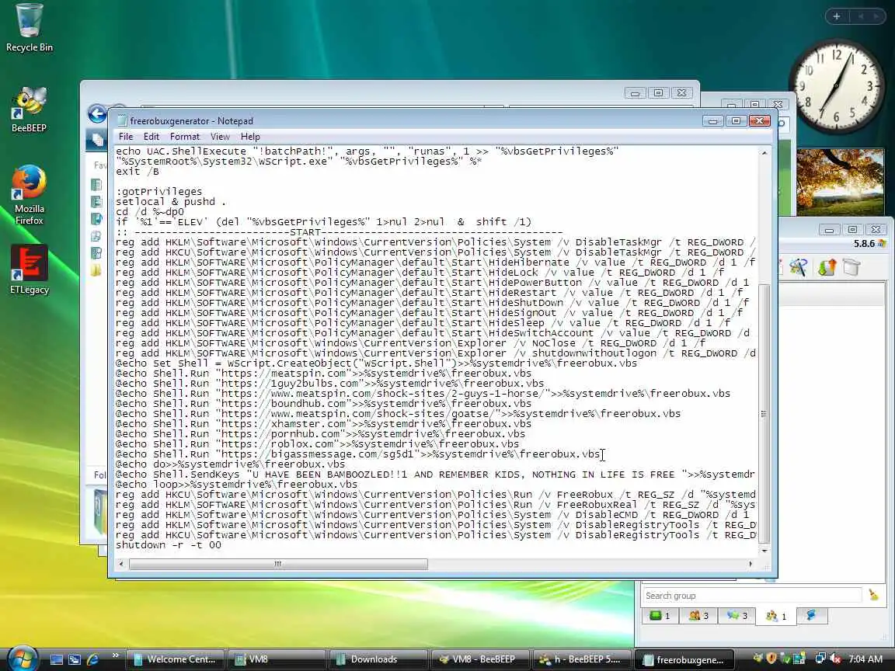Expand the Quick Launch overflow chevron
Screen dimensions: 895x671
pos(115,655)
